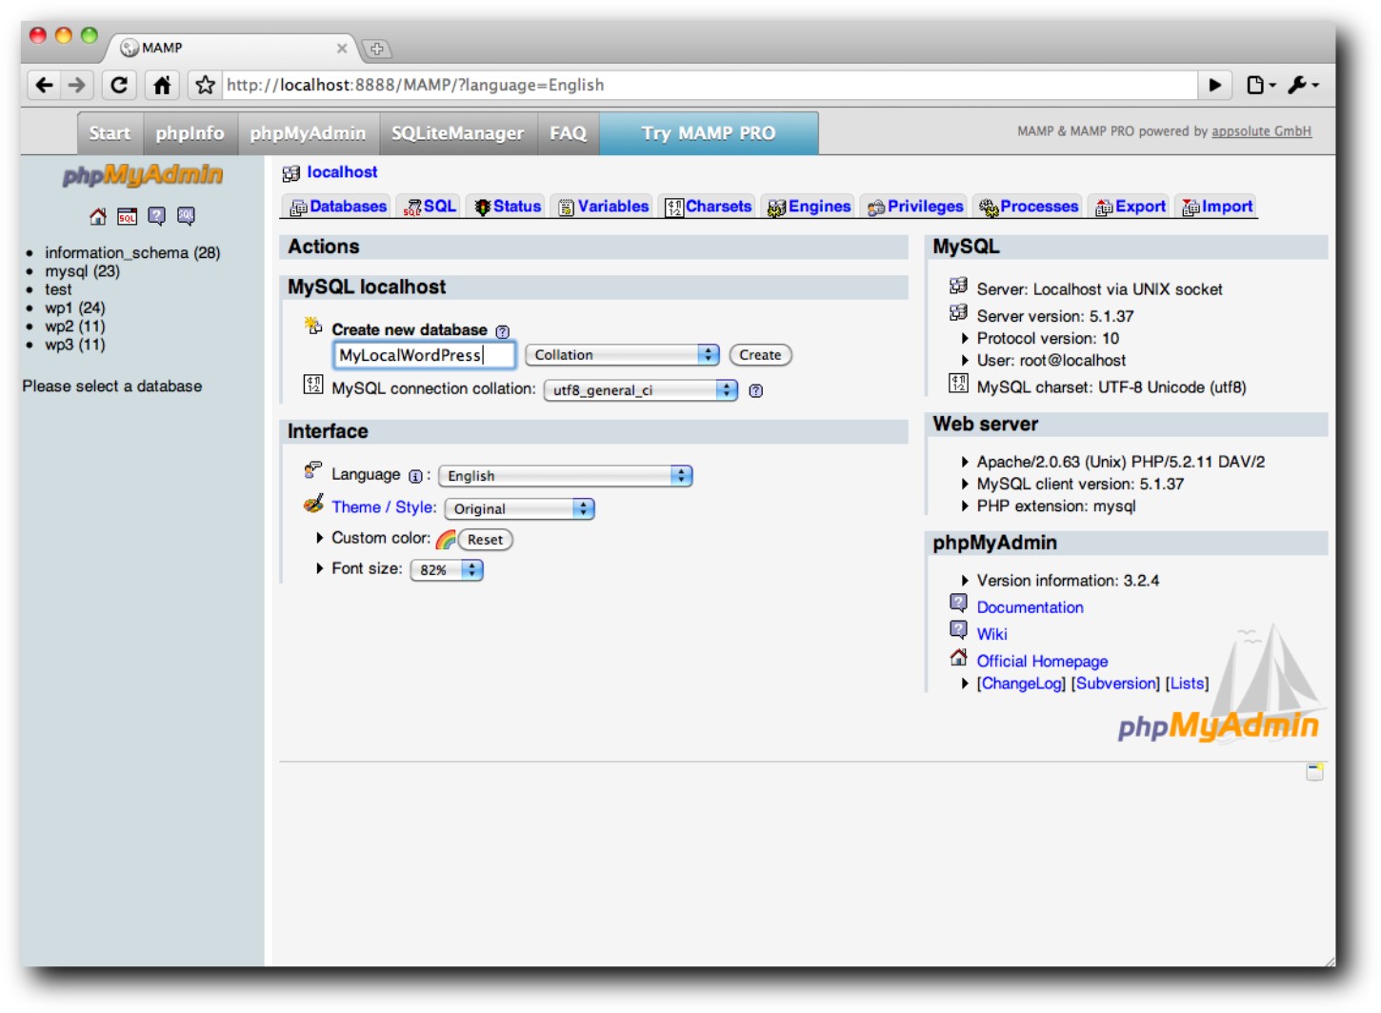Open the Engines tab
The height and width of the screenshot is (1013, 1381).
pyautogui.click(x=810, y=207)
